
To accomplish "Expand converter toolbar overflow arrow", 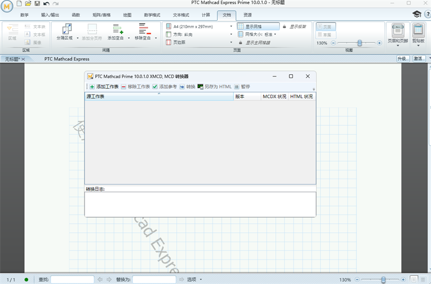I will 314,89.
